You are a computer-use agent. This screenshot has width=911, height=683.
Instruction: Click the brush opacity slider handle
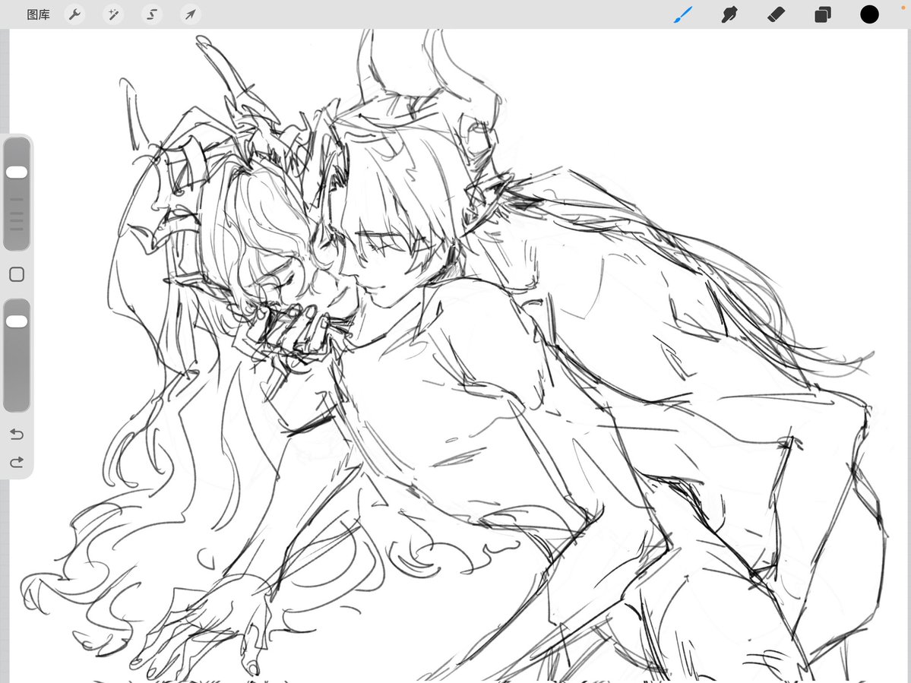click(17, 322)
